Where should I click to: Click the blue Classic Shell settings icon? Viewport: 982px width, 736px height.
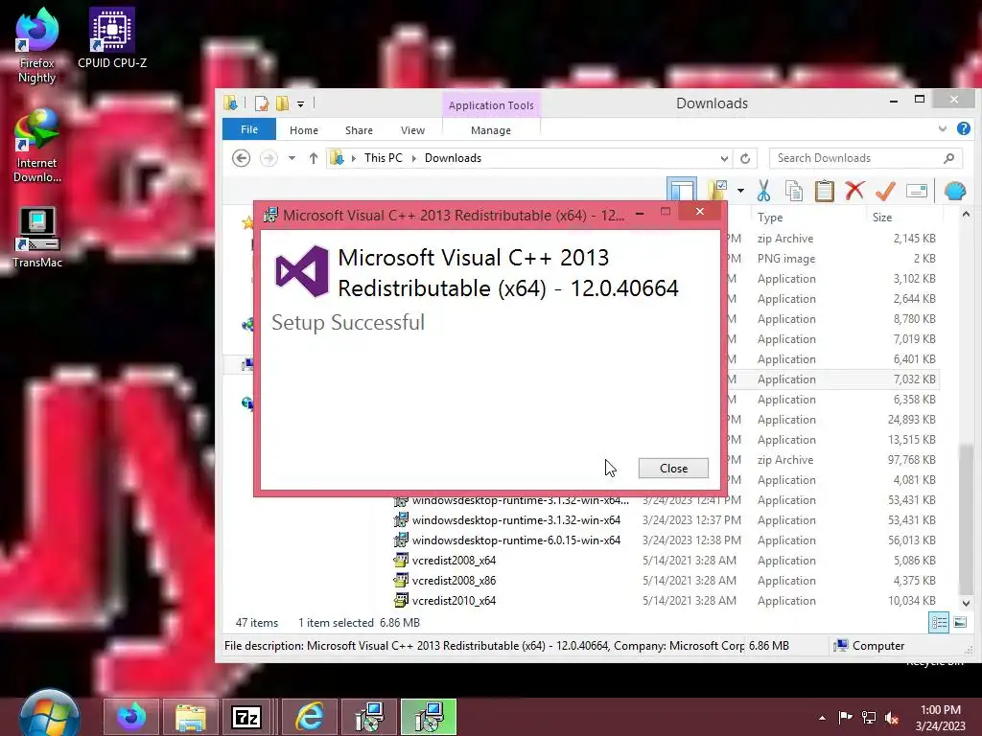(x=955, y=191)
